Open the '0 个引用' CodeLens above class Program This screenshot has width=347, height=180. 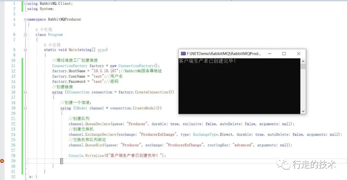click(44, 30)
